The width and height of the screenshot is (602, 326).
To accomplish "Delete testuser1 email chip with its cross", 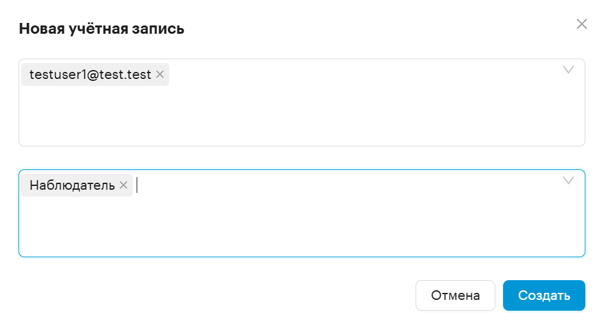I will coord(160,74).
